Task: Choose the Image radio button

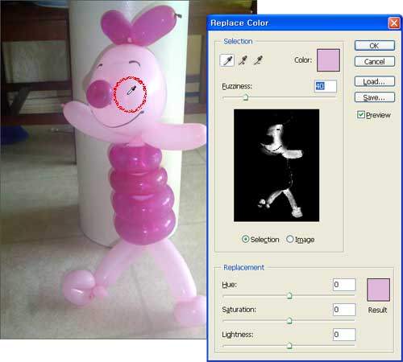Action: click(289, 239)
